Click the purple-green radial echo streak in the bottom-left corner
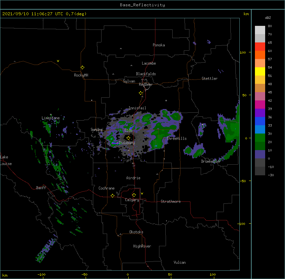This screenshot has height=279, width=285. (x=47, y=249)
